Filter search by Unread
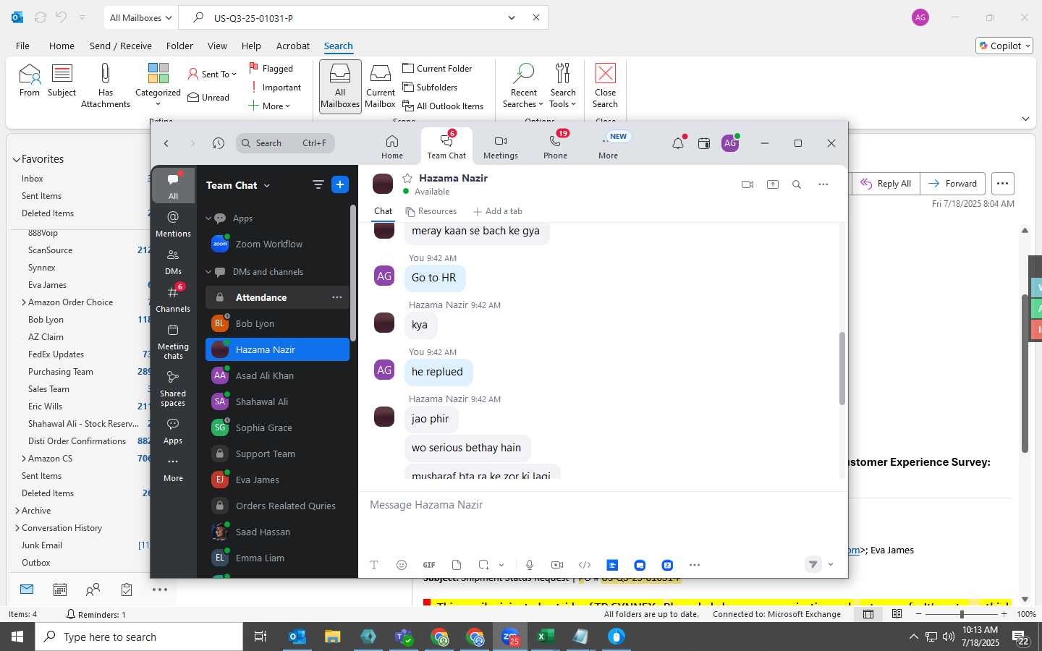1042x651 pixels. coord(208,98)
